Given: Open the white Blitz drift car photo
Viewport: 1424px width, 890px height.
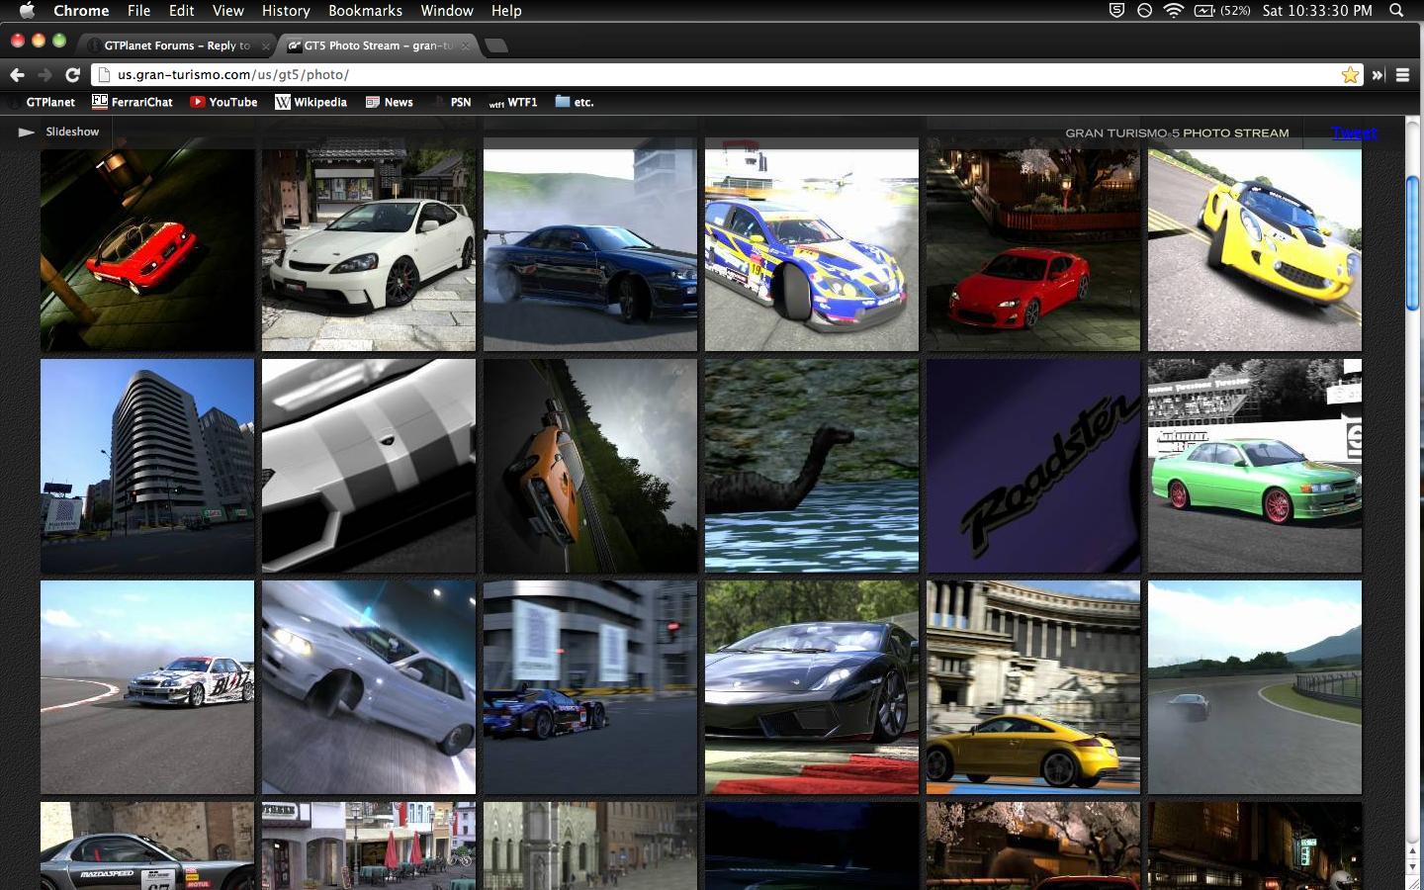Looking at the screenshot, I should pyautogui.click(x=147, y=687).
